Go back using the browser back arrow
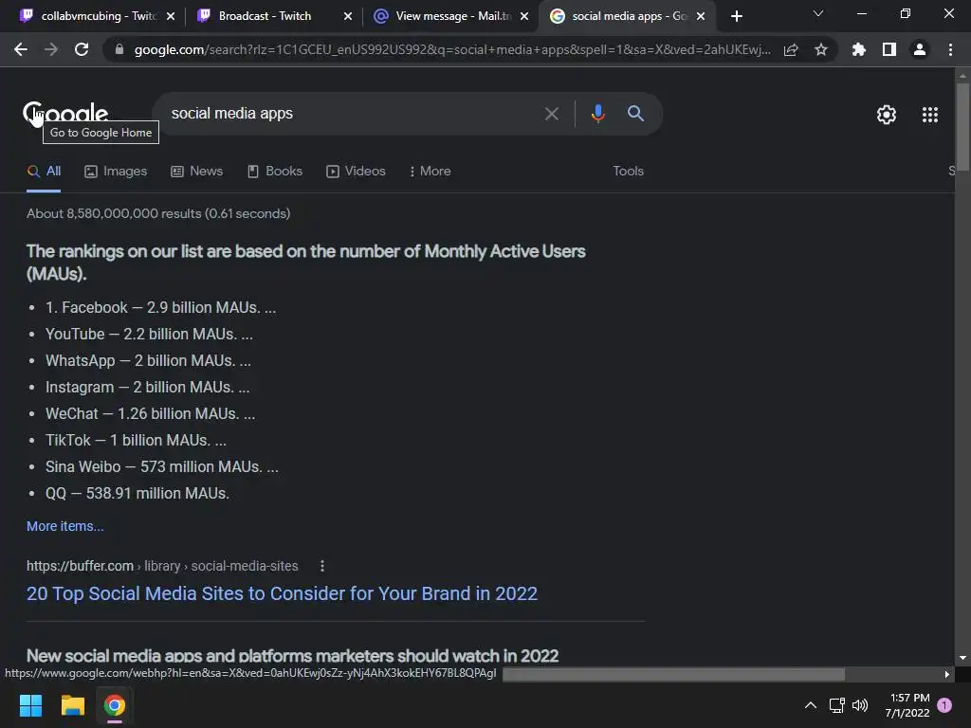The image size is (971, 728). 21,49
